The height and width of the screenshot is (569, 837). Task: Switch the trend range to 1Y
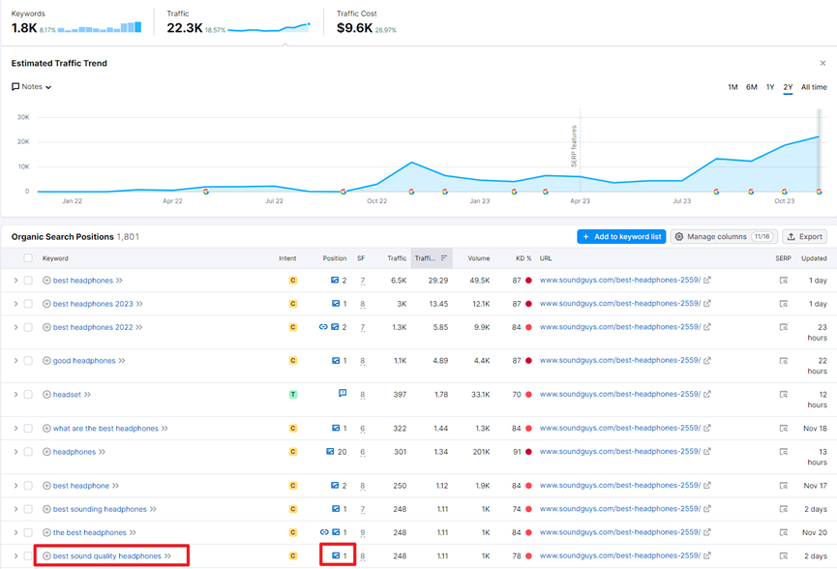point(770,87)
